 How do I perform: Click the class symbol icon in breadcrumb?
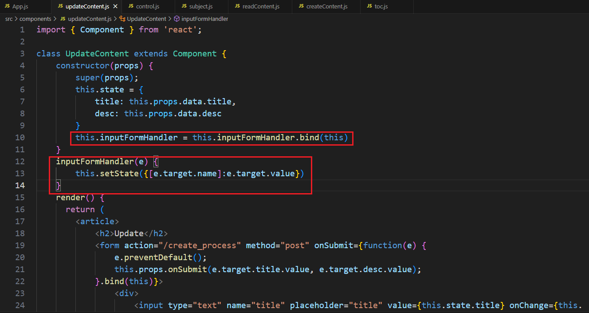(x=122, y=19)
